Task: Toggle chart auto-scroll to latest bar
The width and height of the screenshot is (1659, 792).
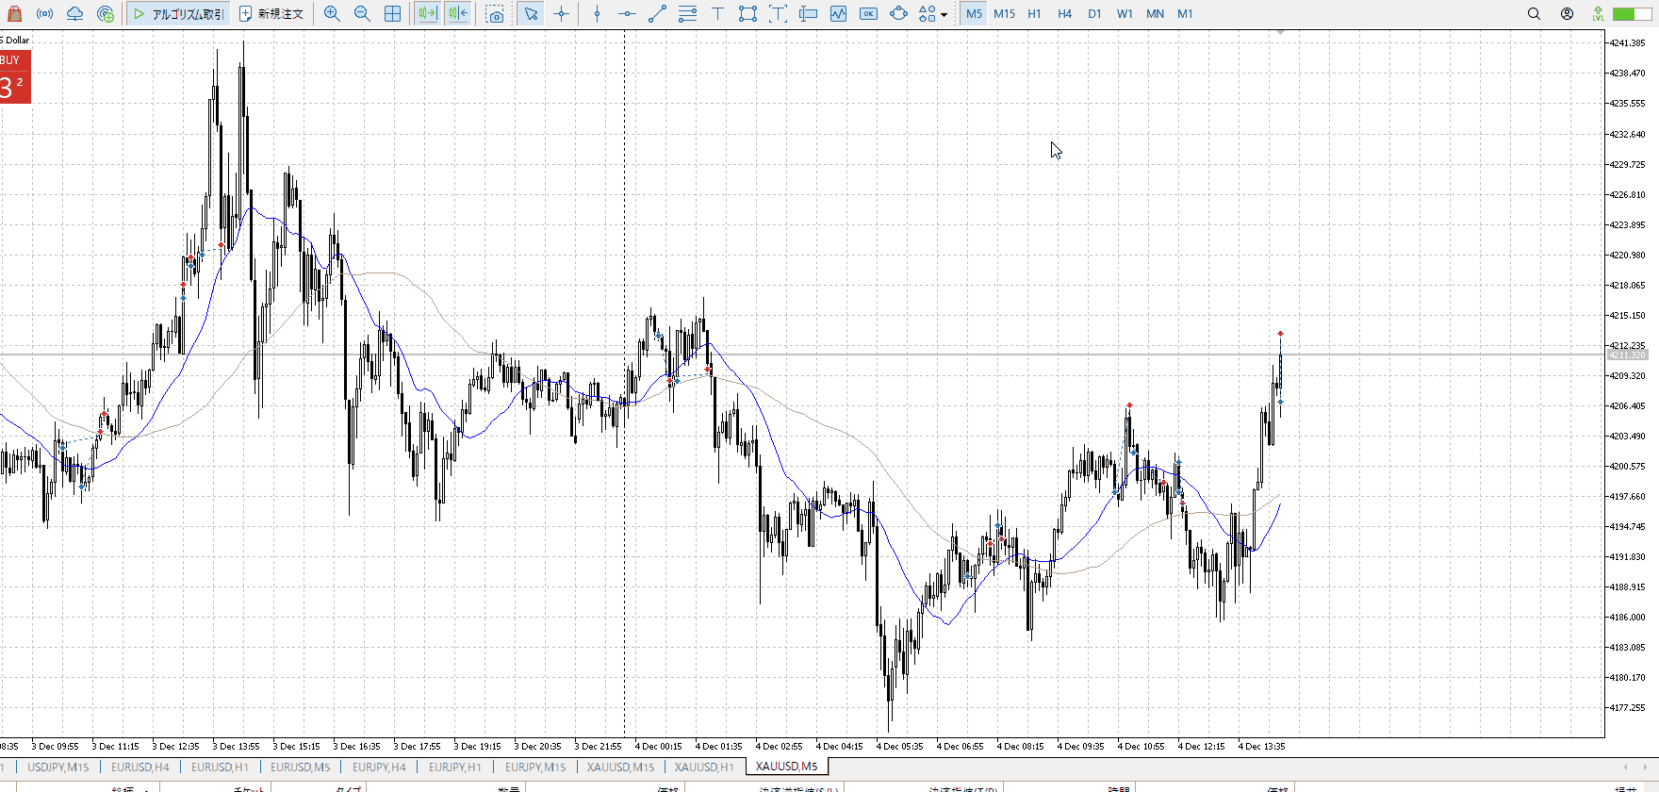Action: coord(427,14)
